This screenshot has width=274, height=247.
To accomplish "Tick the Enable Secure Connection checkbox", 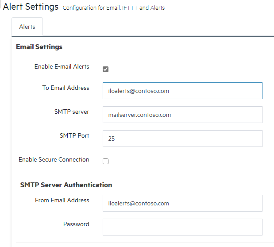I will 105,161.
